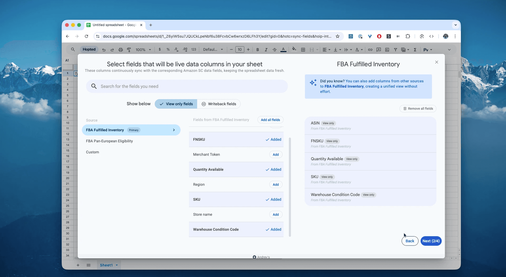Screen dimensions: 506x277
Task: Undo the last action
Action: (x=104, y=50)
